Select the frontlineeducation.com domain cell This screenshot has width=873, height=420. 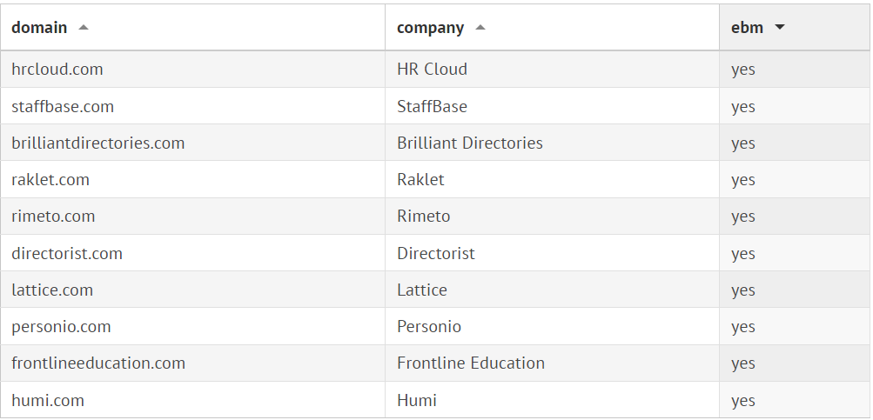(98, 363)
